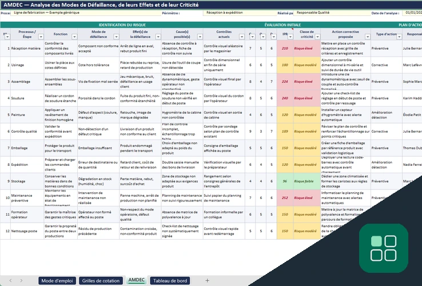
Task: Select 'Vérification visuelle par le préparateur' cell
Action: click(x=224, y=165)
